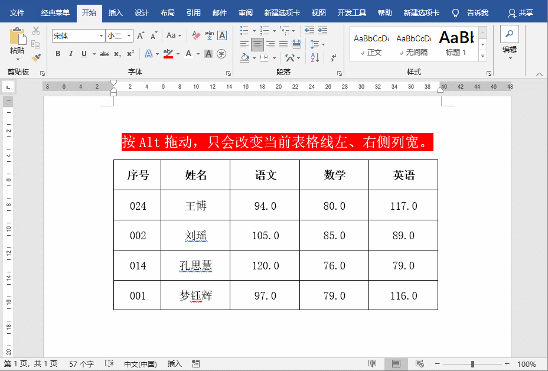The height and width of the screenshot is (371, 548).
Task: Toggle italic formatting
Action: coord(70,53)
